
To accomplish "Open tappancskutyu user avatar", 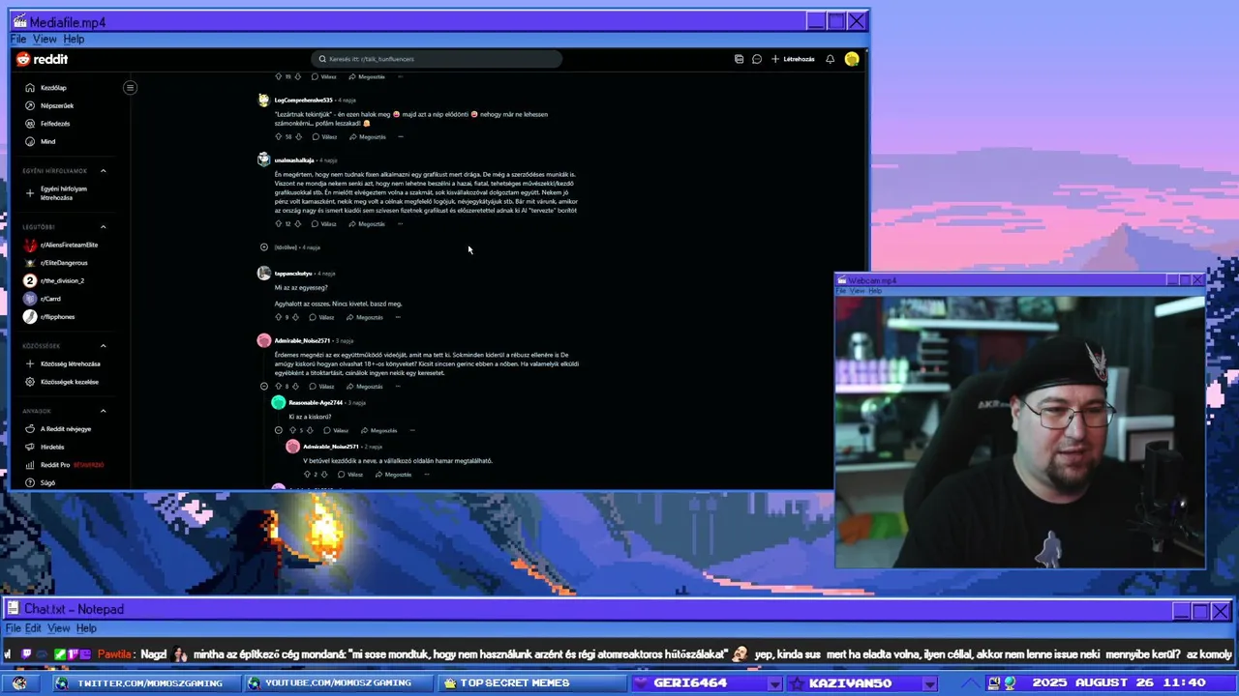I will [263, 273].
